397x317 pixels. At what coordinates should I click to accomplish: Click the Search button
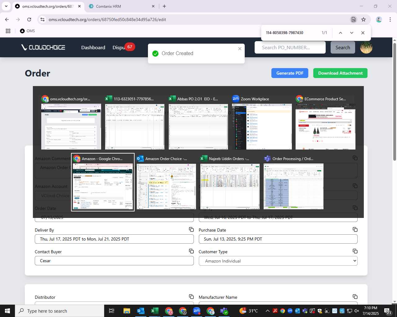343,47
